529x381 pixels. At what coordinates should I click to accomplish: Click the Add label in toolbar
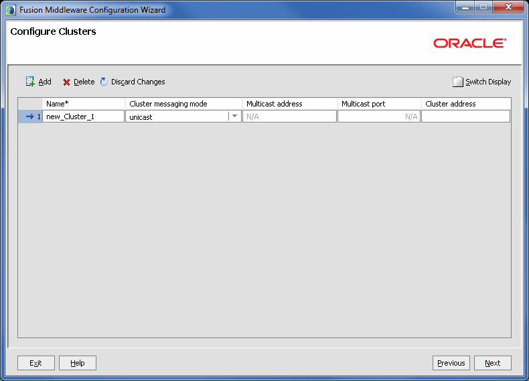tap(45, 82)
